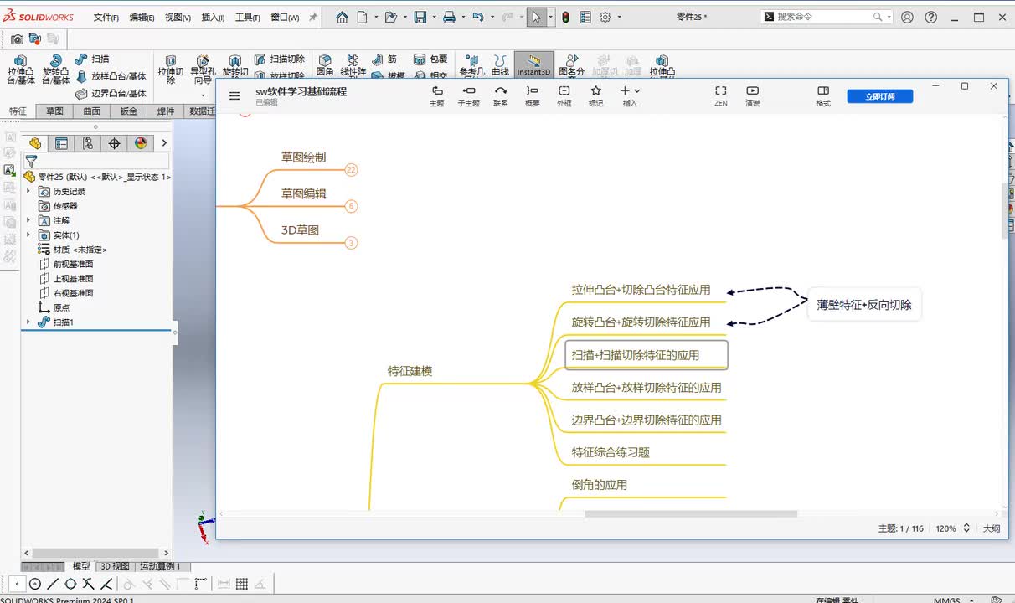Select the Fillet tool (圆角)
The width and height of the screenshot is (1015, 603).
[x=325, y=66]
